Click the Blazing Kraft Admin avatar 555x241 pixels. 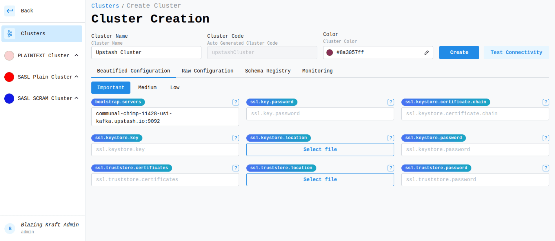tap(10, 229)
